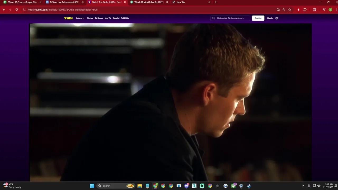Open Settings gear in taskbar
The image size is (338, 190).
click(241, 186)
